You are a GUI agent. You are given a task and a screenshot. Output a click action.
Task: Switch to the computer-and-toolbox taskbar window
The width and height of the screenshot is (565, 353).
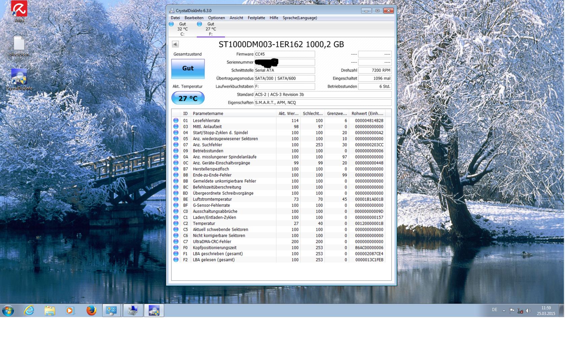pyautogui.click(x=133, y=310)
